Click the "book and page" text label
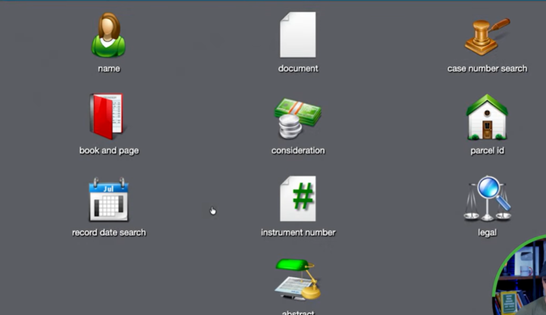The image size is (546, 315). (x=108, y=151)
